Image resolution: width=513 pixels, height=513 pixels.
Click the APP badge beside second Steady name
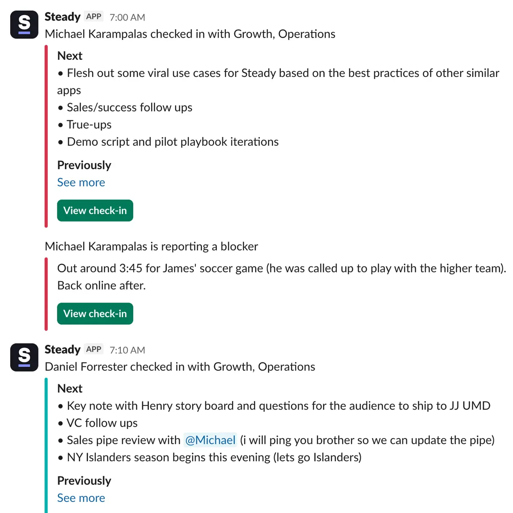(x=94, y=349)
